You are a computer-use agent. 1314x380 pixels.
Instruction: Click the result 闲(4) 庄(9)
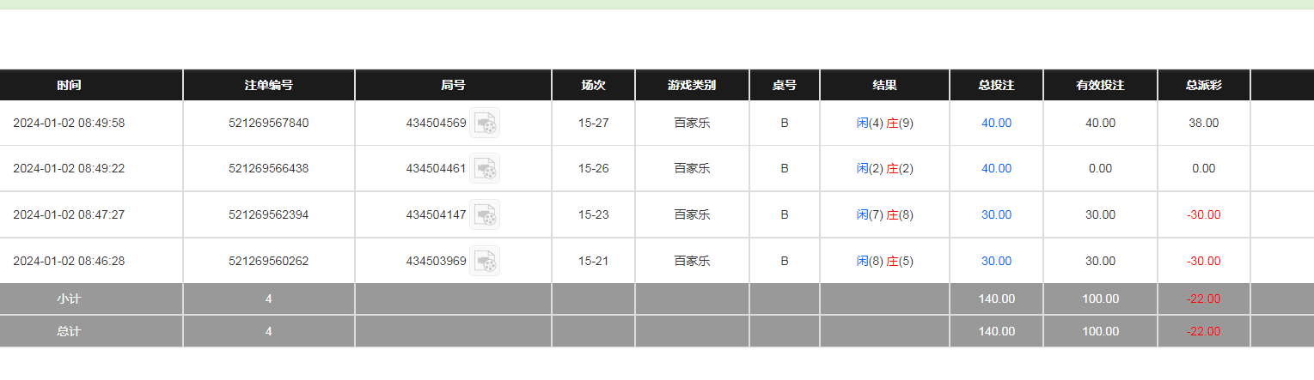[x=884, y=123]
